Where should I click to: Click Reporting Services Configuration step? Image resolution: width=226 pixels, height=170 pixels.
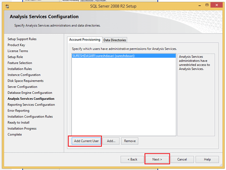[31, 105]
